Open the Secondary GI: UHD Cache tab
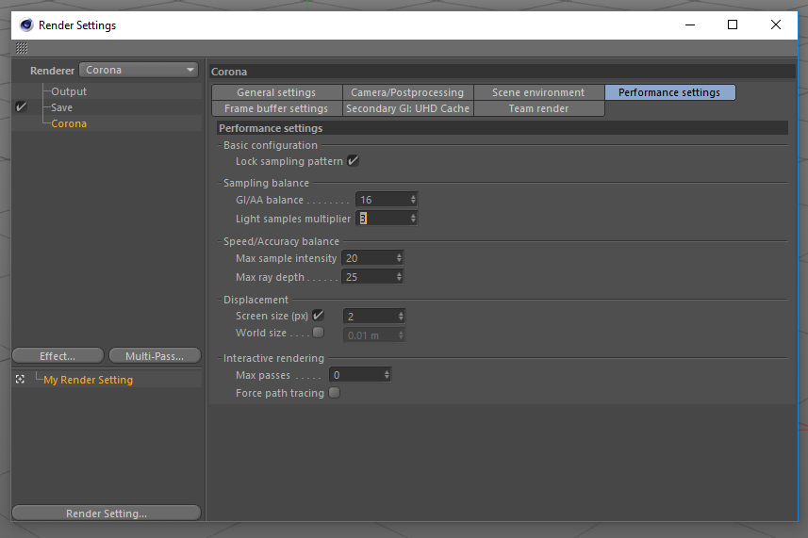 407,108
